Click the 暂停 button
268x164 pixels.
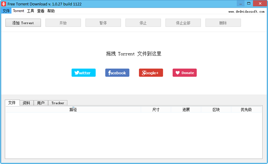point(103,23)
